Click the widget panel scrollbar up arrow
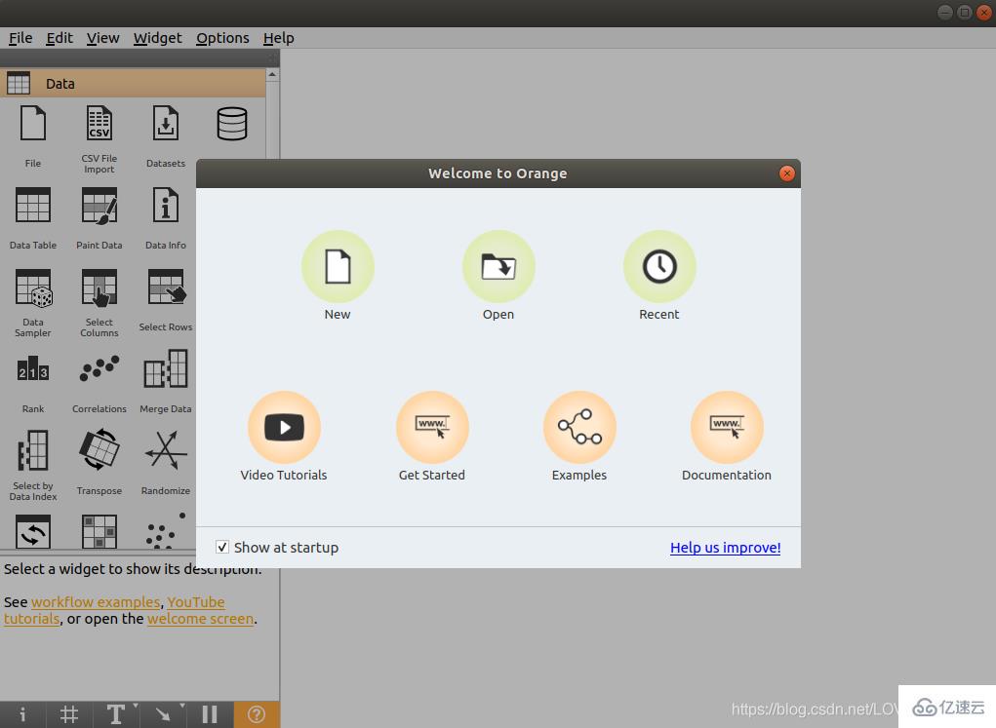Image resolution: width=996 pixels, height=728 pixels. [x=272, y=75]
